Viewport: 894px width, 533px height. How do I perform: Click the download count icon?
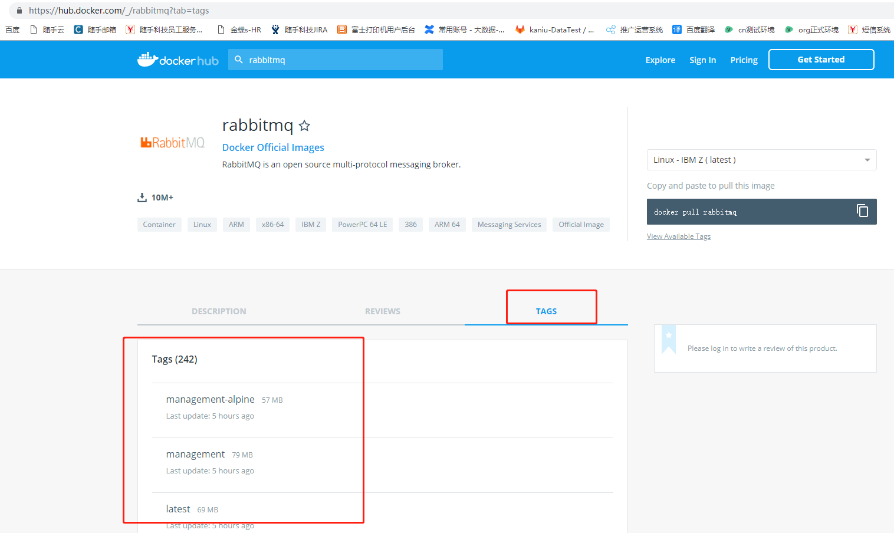tap(142, 198)
